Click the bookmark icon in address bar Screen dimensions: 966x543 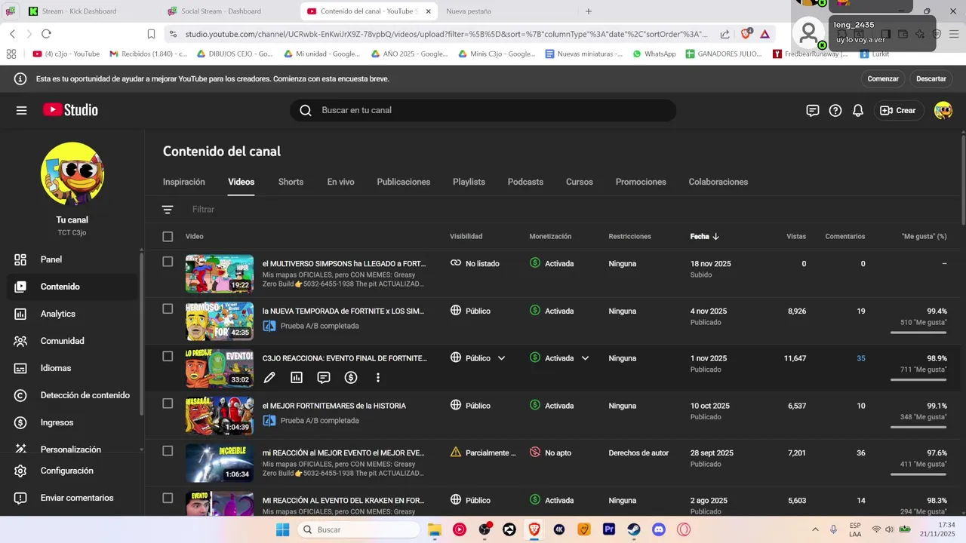pyautogui.click(x=151, y=34)
